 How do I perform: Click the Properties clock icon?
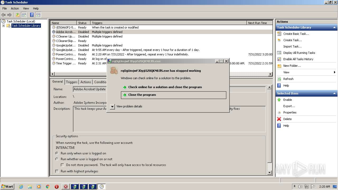[x=279, y=112]
